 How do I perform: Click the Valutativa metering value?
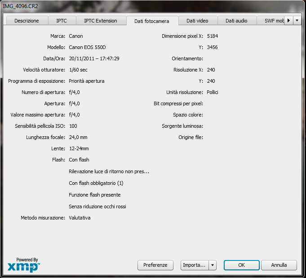(80, 218)
